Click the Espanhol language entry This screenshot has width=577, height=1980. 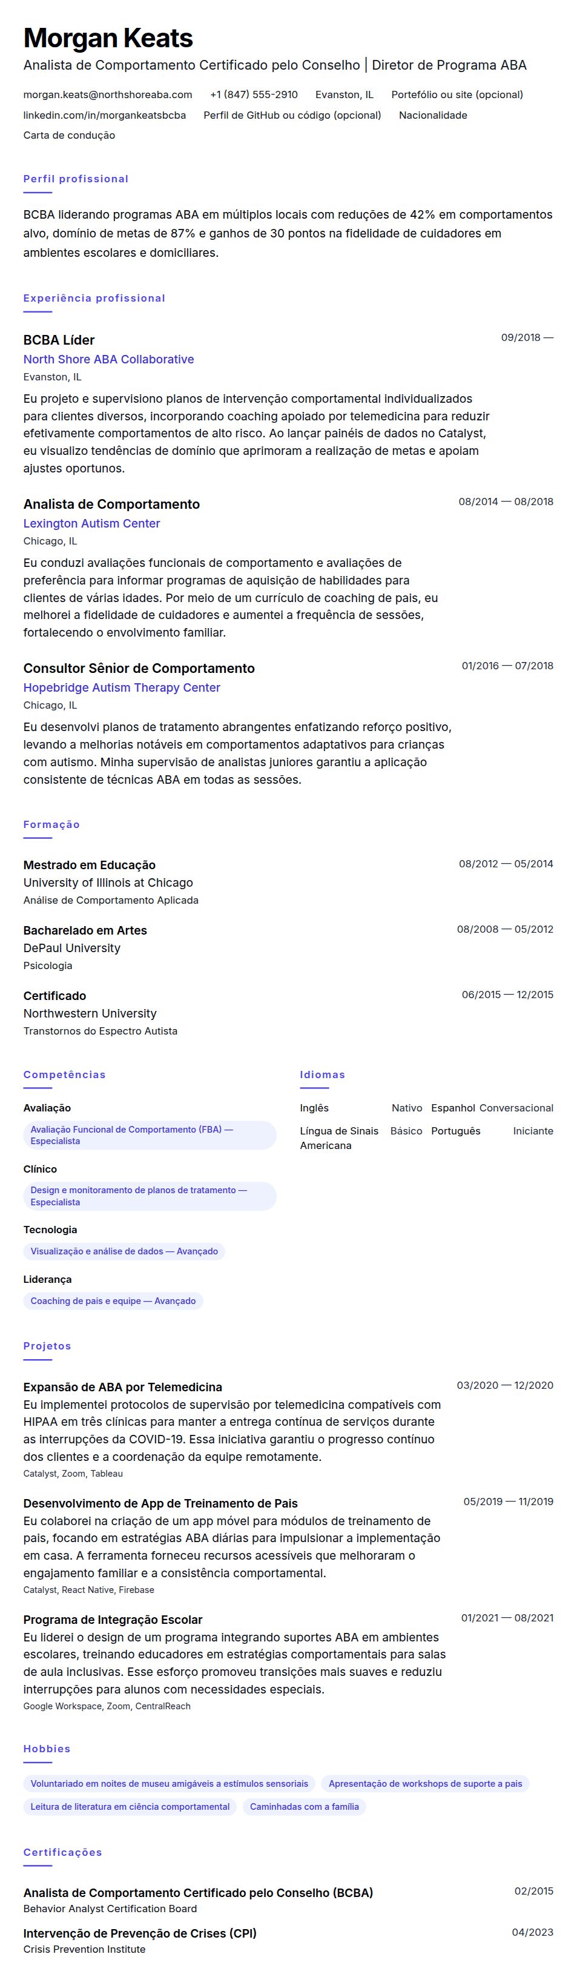click(492, 1108)
